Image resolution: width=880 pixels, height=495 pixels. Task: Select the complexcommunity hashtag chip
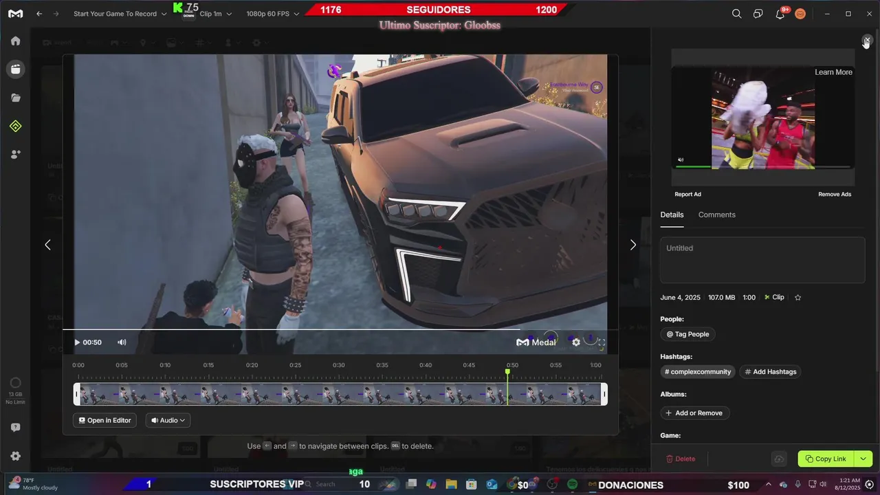pos(698,372)
